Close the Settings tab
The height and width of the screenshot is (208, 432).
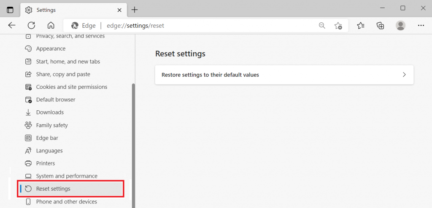[x=119, y=10]
